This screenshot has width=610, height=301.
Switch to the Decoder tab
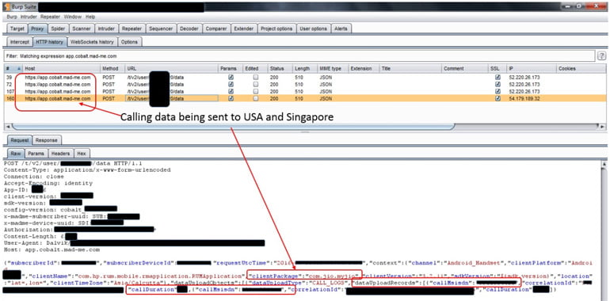pyautogui.click(x=189, y=29)
